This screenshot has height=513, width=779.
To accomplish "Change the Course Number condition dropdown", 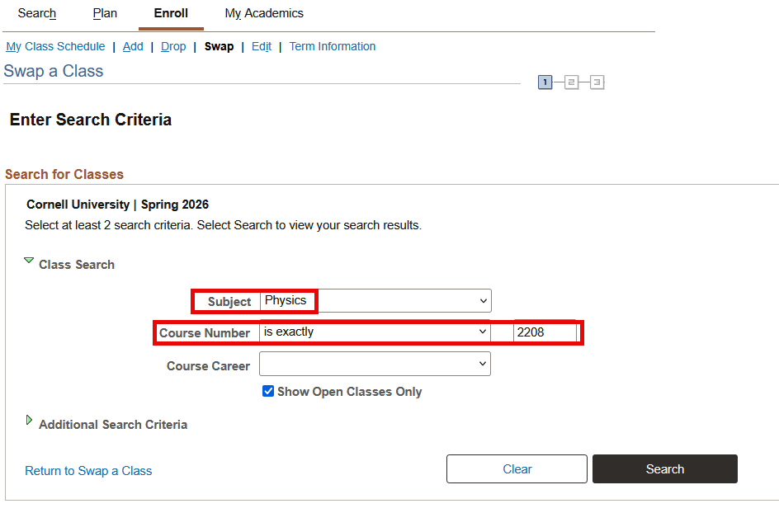I will [x=375, y=331].
